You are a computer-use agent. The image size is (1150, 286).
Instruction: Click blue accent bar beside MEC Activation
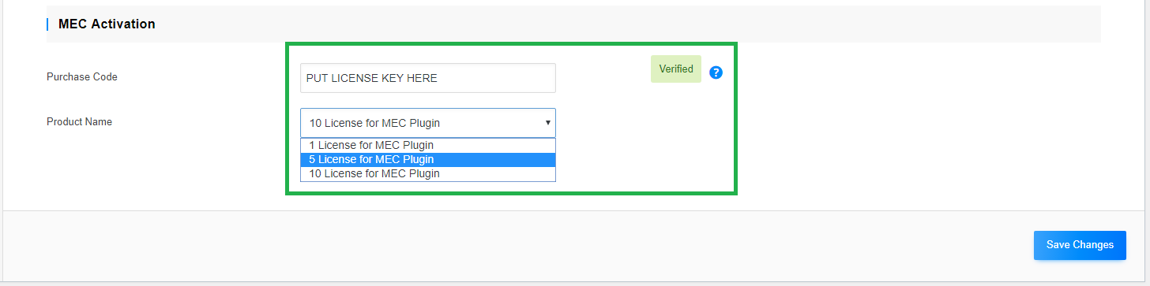click(47, 24)
